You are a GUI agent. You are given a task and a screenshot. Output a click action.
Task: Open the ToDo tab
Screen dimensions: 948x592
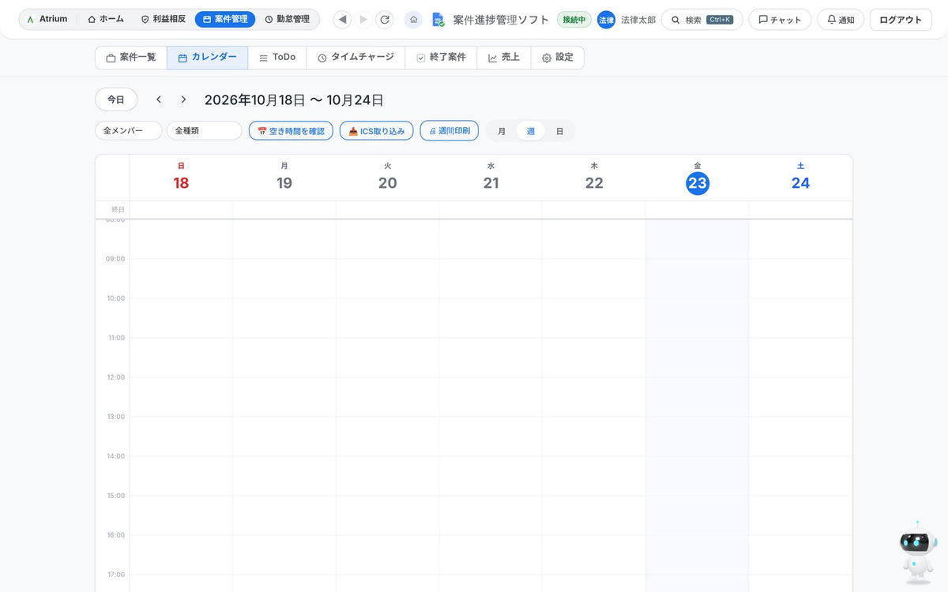277,58
